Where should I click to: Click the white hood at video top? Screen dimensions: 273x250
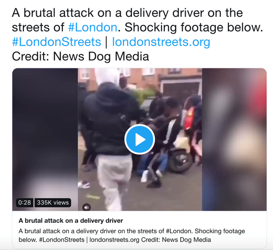(x=107, y=76)
